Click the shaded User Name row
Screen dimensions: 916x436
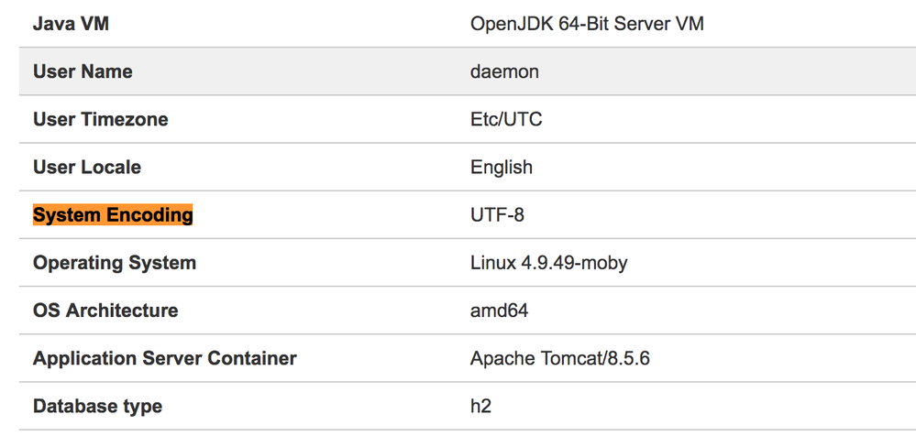pos(468,71)
